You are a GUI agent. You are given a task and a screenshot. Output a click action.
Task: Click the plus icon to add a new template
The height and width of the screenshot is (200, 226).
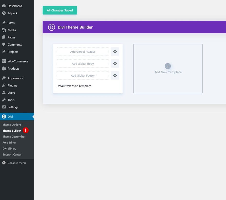pyautogui.click(x=168, y=66)
